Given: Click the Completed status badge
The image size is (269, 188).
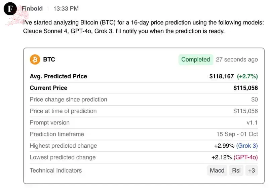Looking at the screenshot, I should 196,60.
